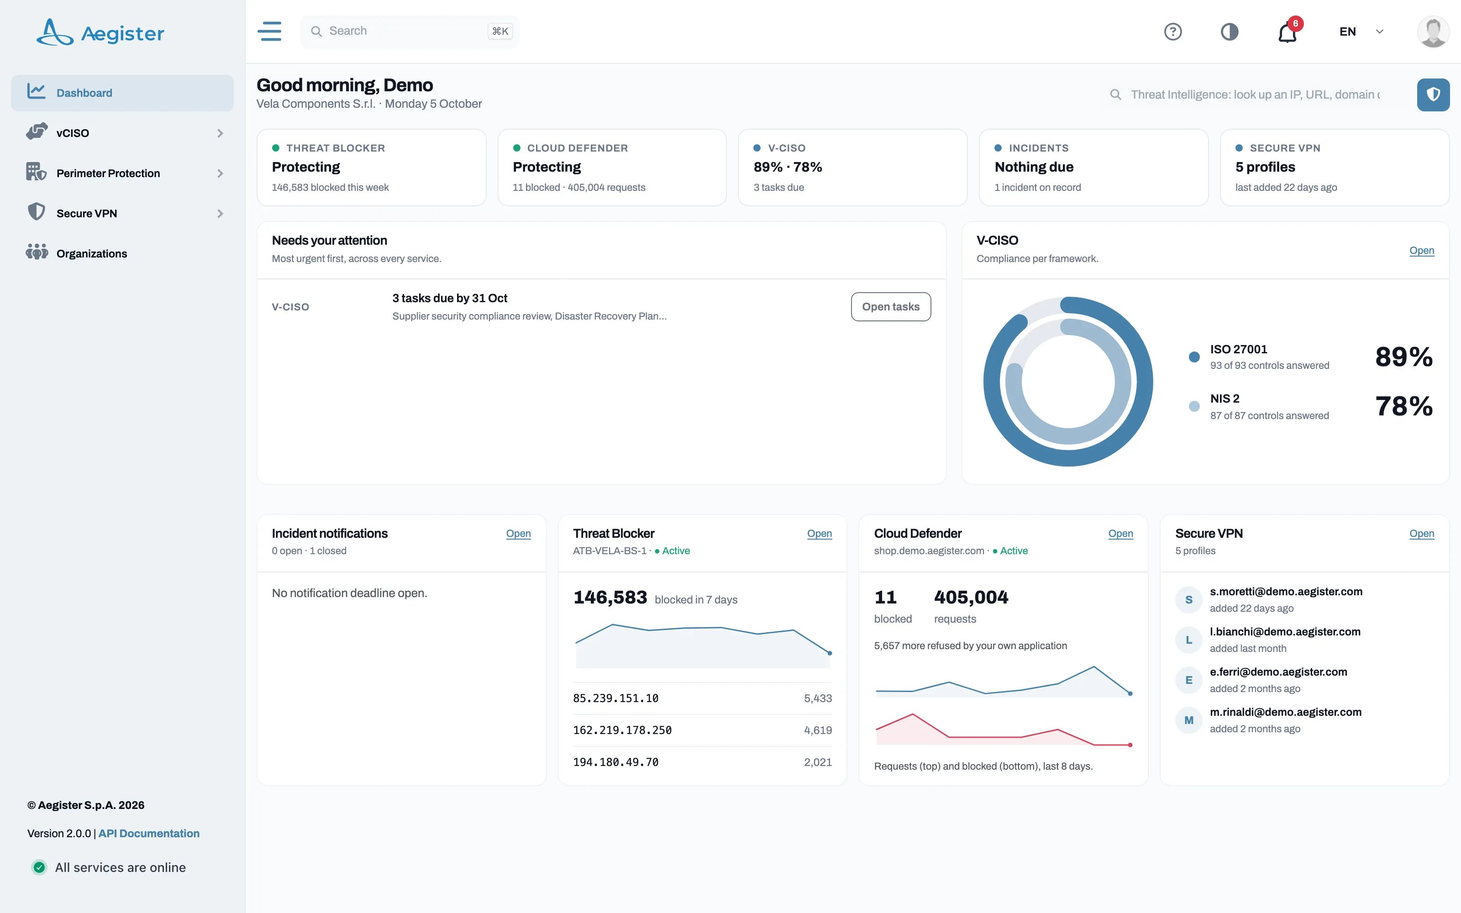Screen dimensions: 1461x913
Task: Toggle the hamburger sidebar menu
Action: pyautogui.click(x=269, y=31)
